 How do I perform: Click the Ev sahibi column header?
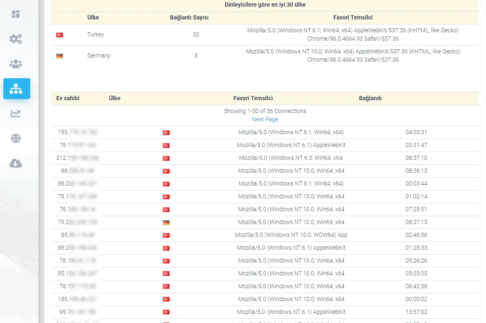pos(68,98)
